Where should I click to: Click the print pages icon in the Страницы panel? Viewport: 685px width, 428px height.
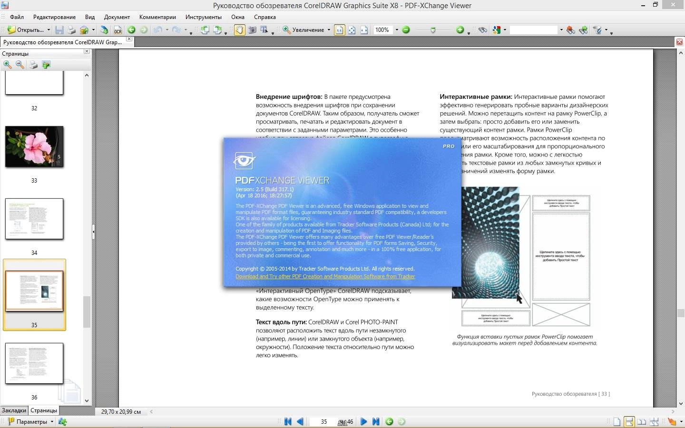click(x=33, y=65)
